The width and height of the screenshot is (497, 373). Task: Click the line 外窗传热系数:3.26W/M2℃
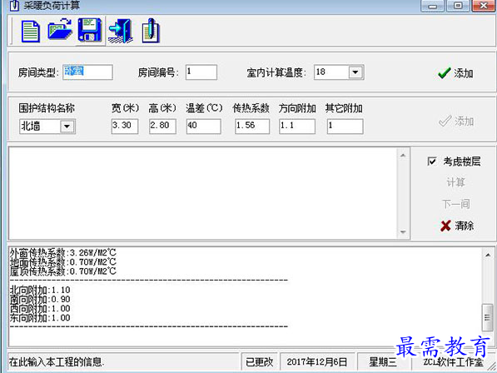(x=63, y=253)
